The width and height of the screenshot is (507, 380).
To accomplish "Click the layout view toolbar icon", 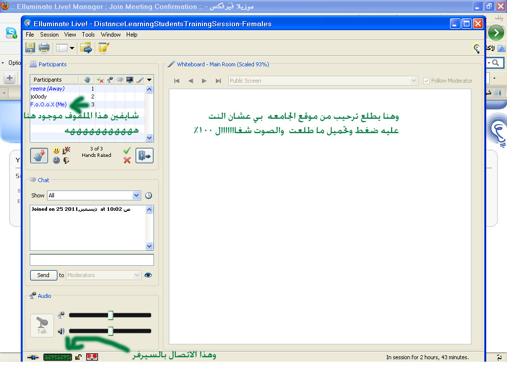I will [61, 48].
